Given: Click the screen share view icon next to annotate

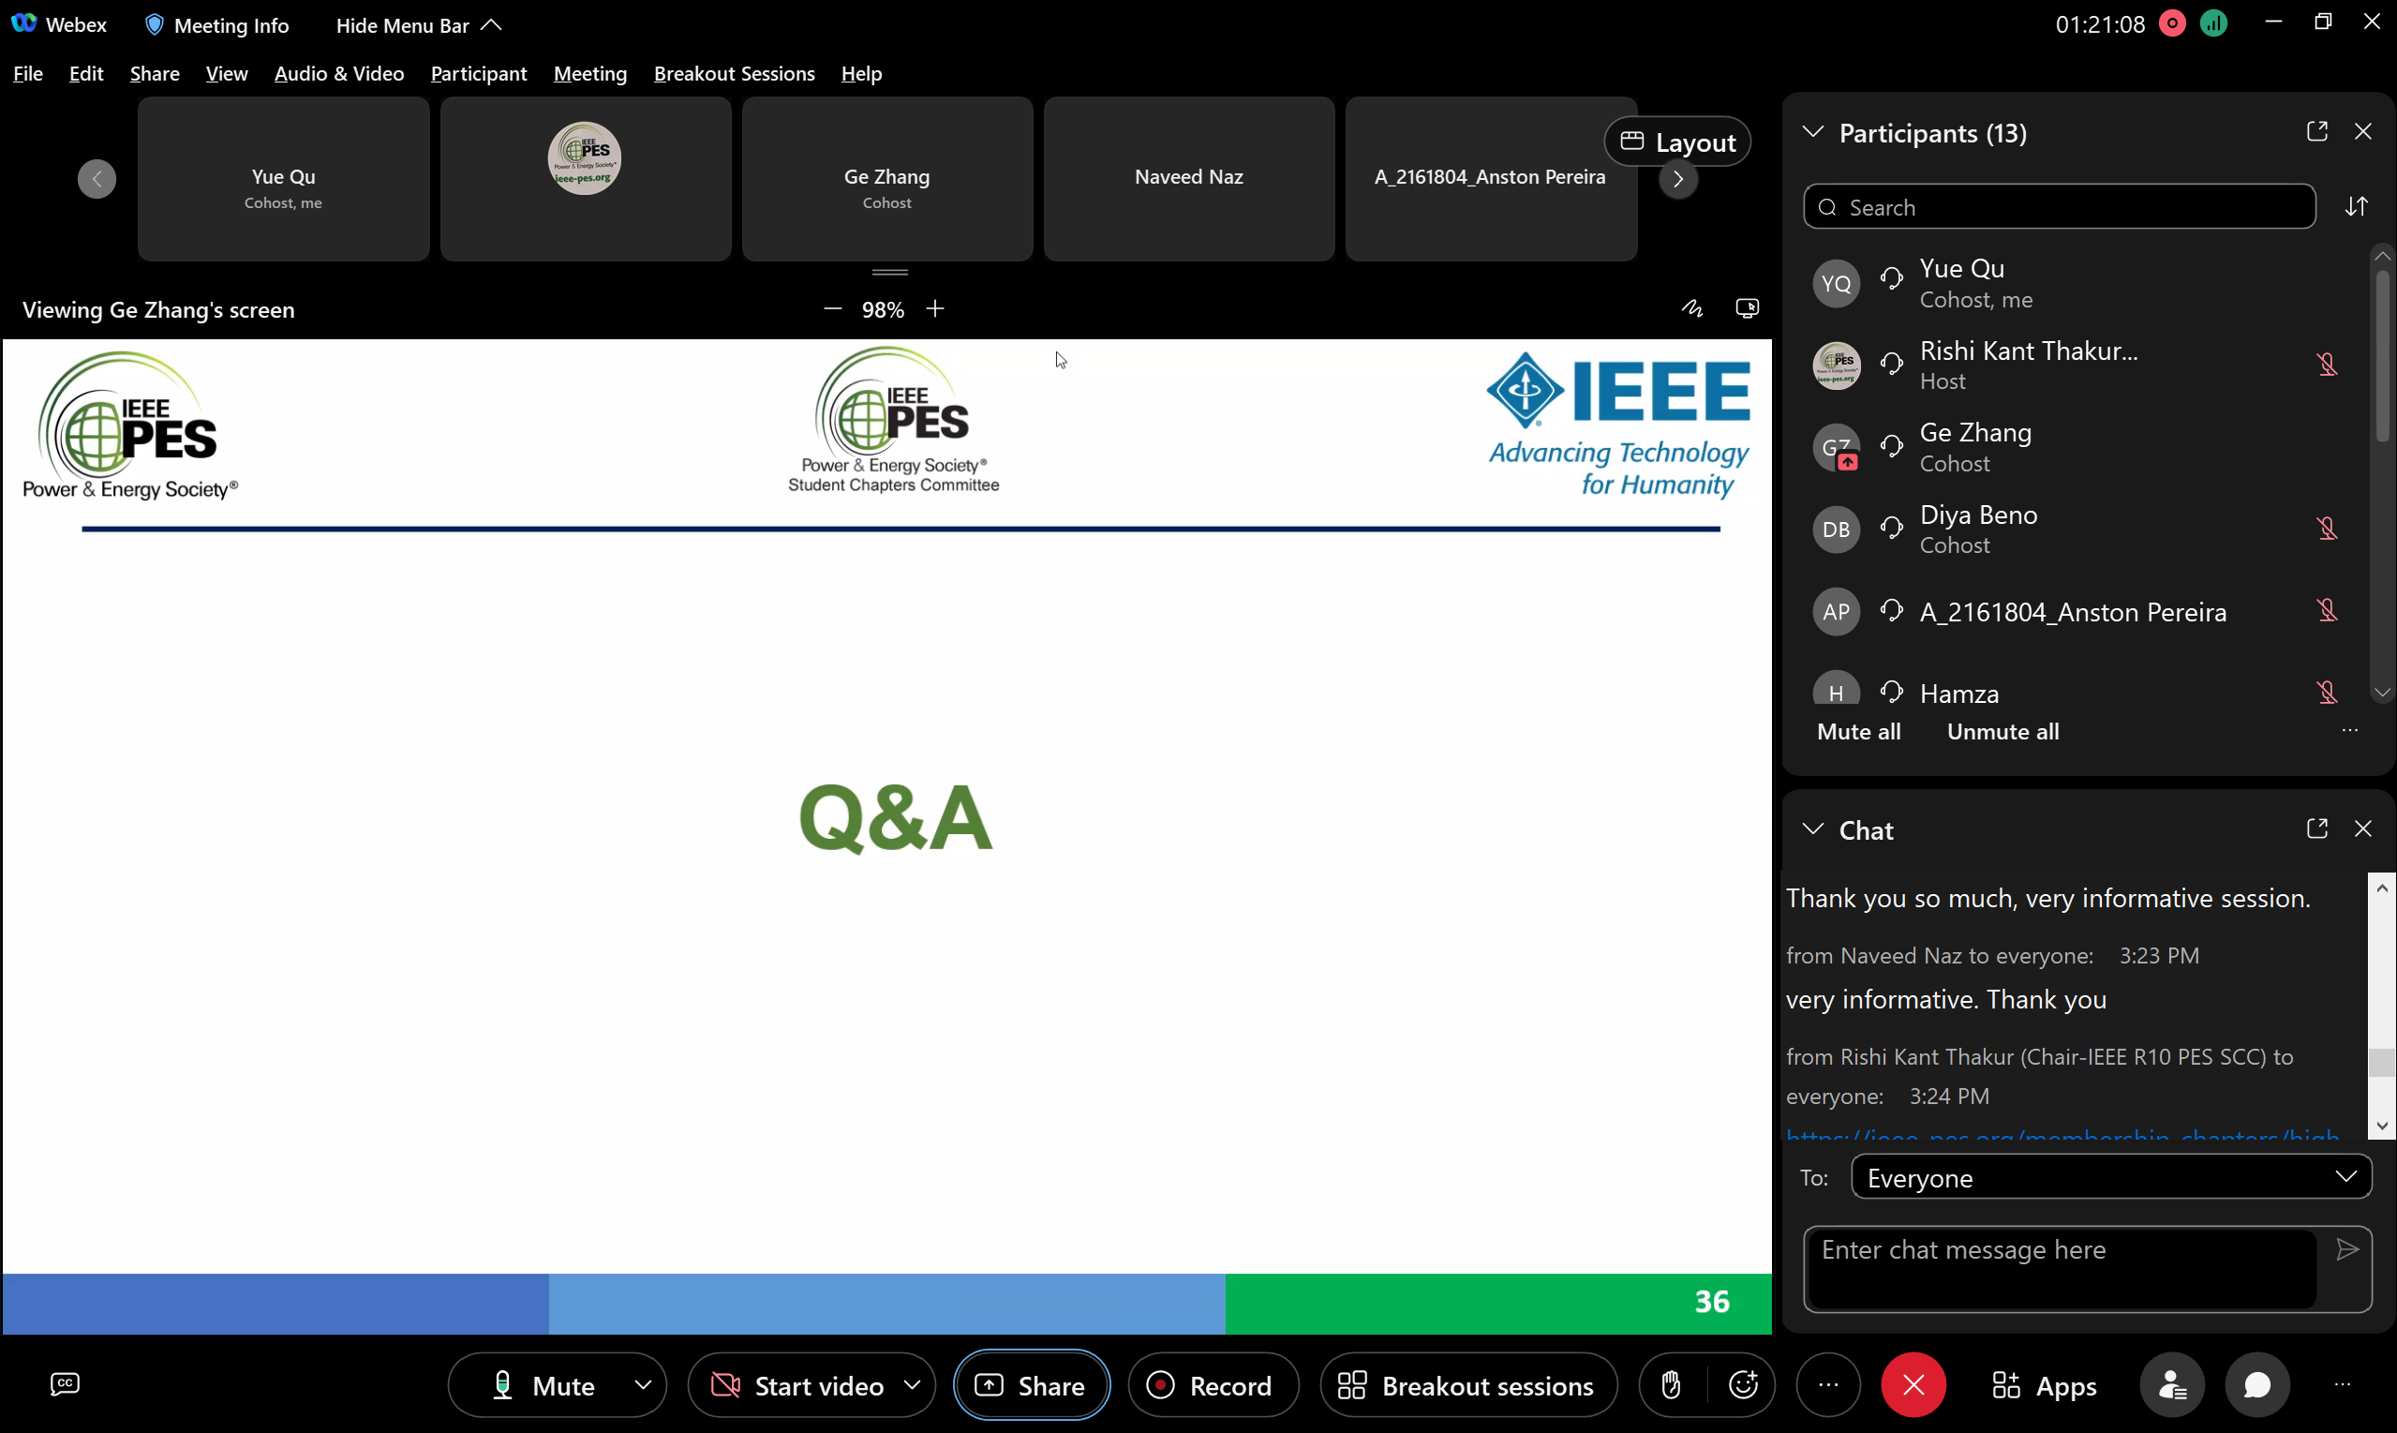Looking at the screenshot, I should click(1747, 309).
